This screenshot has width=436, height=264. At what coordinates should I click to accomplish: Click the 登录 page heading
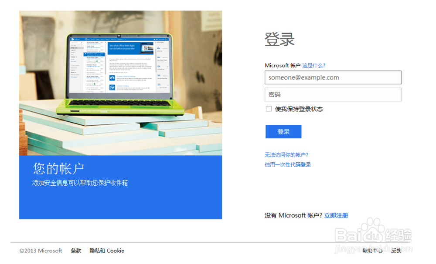(x=279, y=39)
